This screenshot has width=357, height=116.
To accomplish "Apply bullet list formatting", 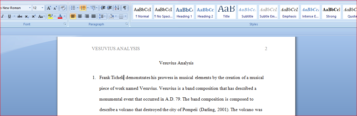I will point(73,8).
